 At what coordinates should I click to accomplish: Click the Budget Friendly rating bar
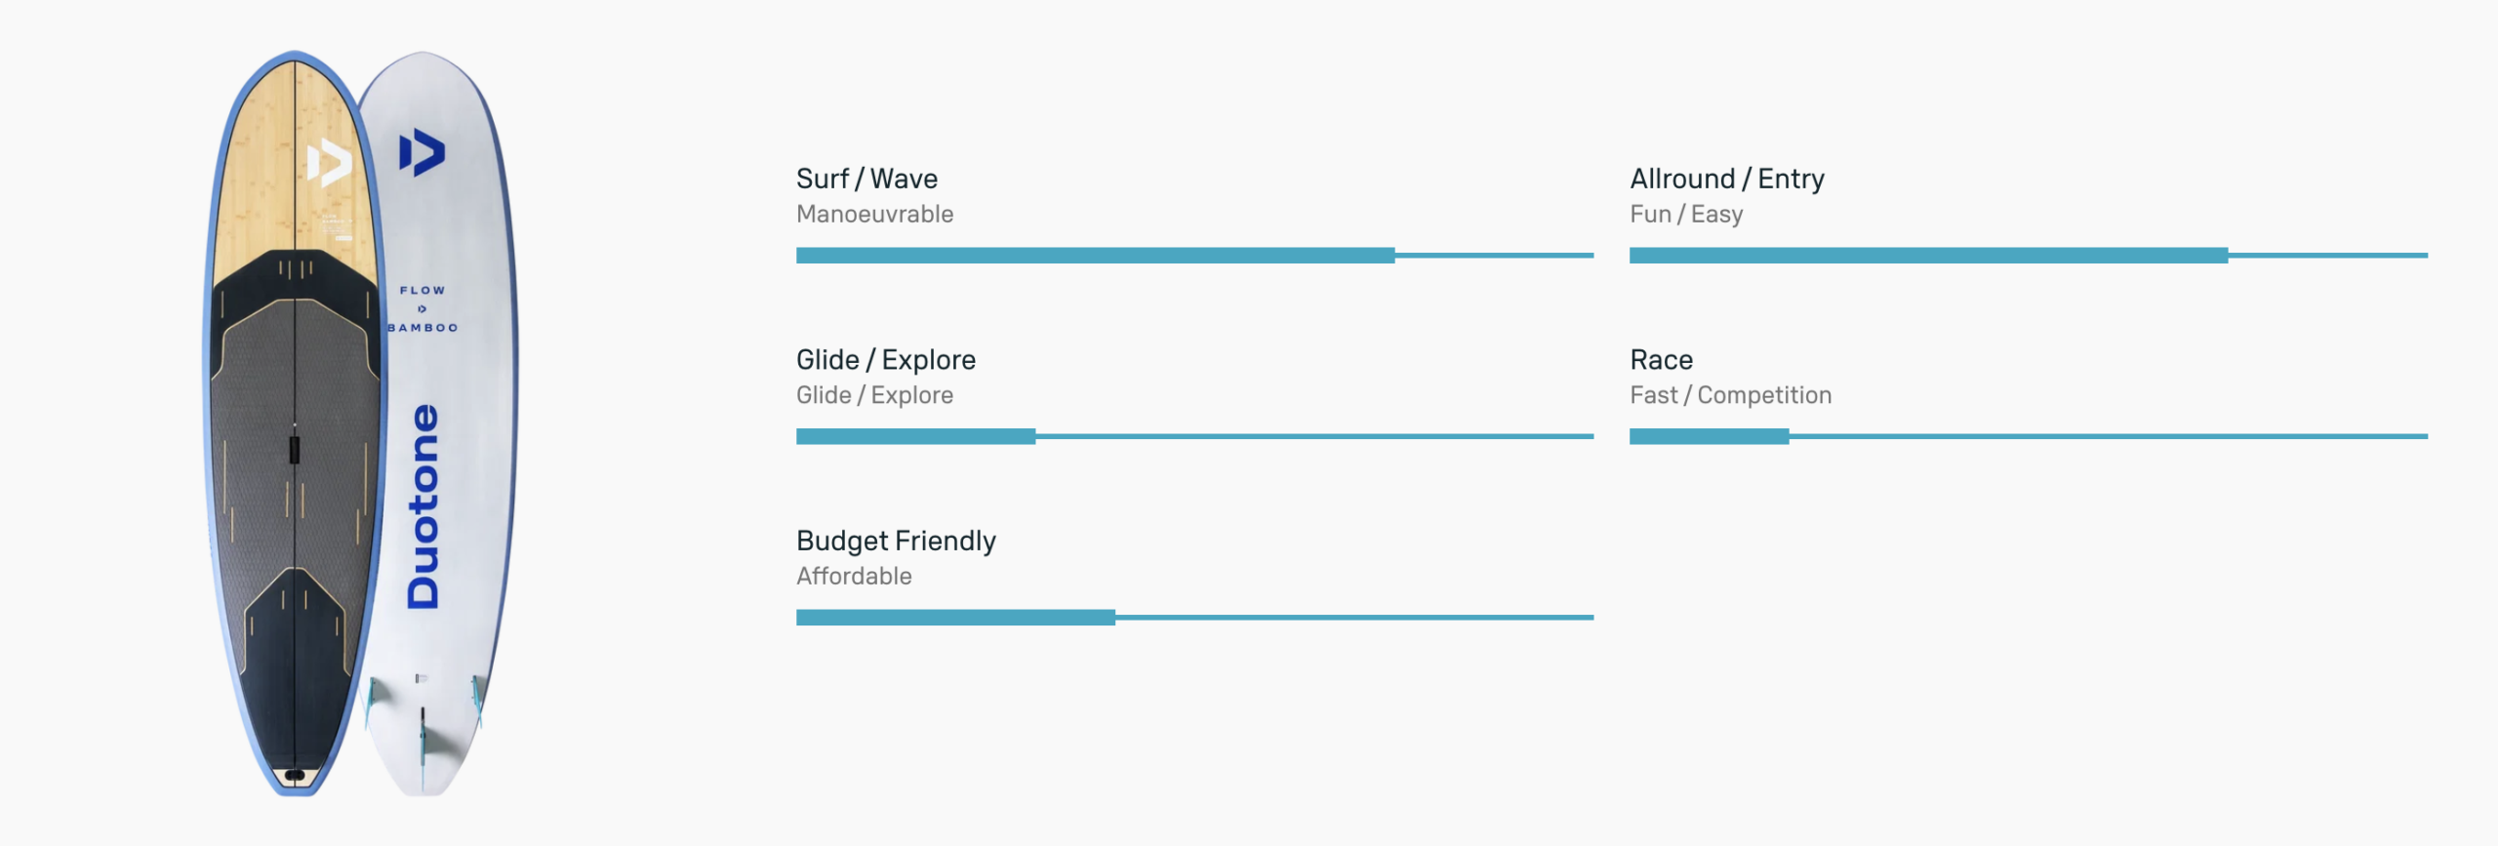[x=1194, y=618]
